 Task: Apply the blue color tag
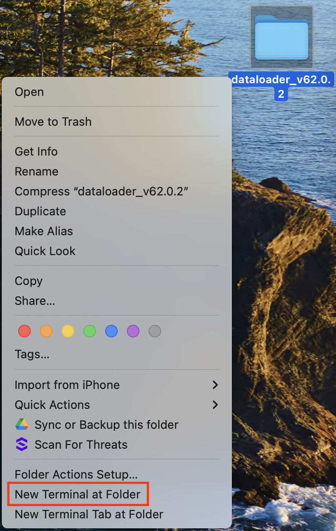[111, 331]
